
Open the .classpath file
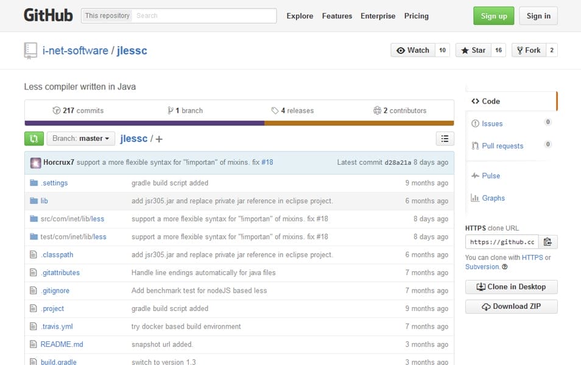tap(57, 255)
